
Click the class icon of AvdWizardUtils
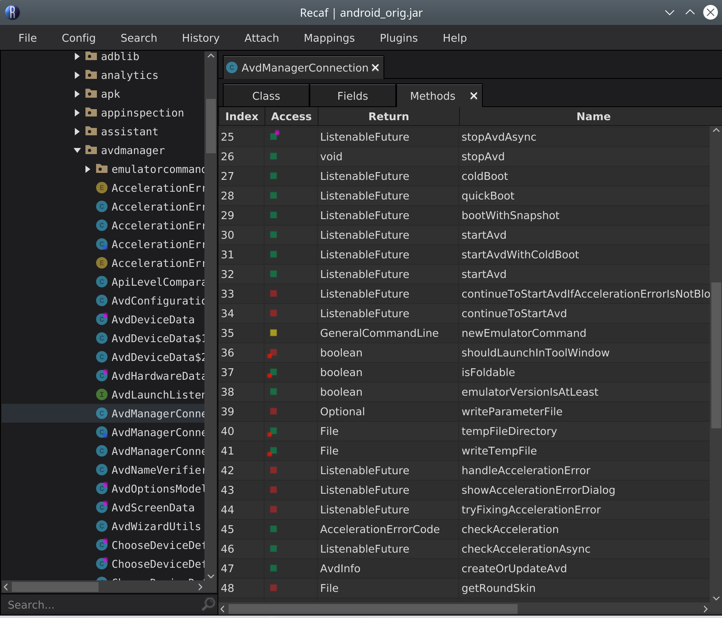click(101, 526)
